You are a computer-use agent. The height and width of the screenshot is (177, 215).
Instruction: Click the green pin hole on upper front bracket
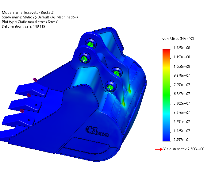click(84, 59)
